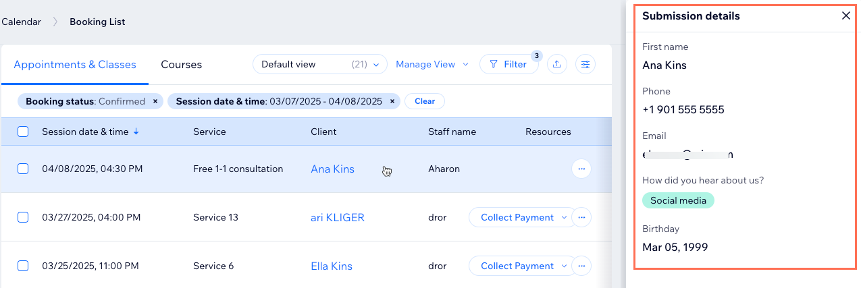Switch to the Courses tab
The width and height of the screenshot is (861, 288).
pyautogui.click(x=182, y=65)
